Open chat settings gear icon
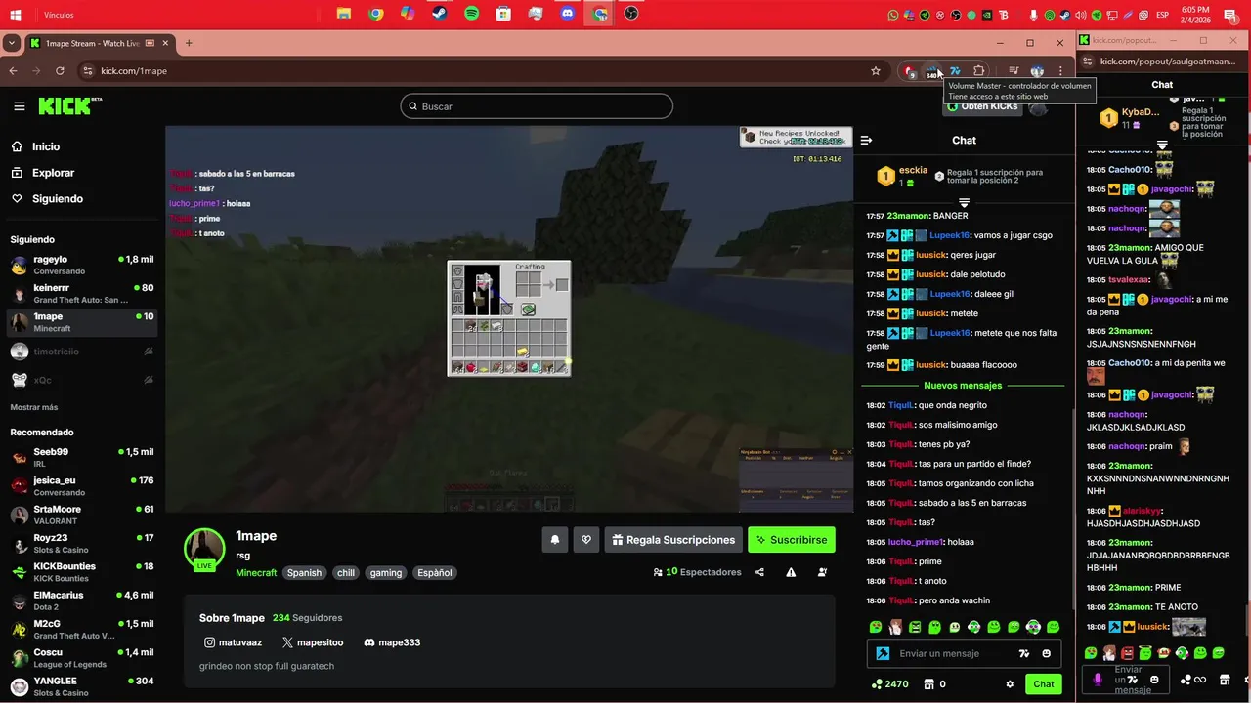 [x=1010, y=684]
